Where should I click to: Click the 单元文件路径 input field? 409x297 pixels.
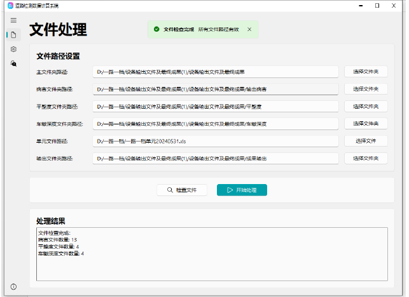click(216, 141)
